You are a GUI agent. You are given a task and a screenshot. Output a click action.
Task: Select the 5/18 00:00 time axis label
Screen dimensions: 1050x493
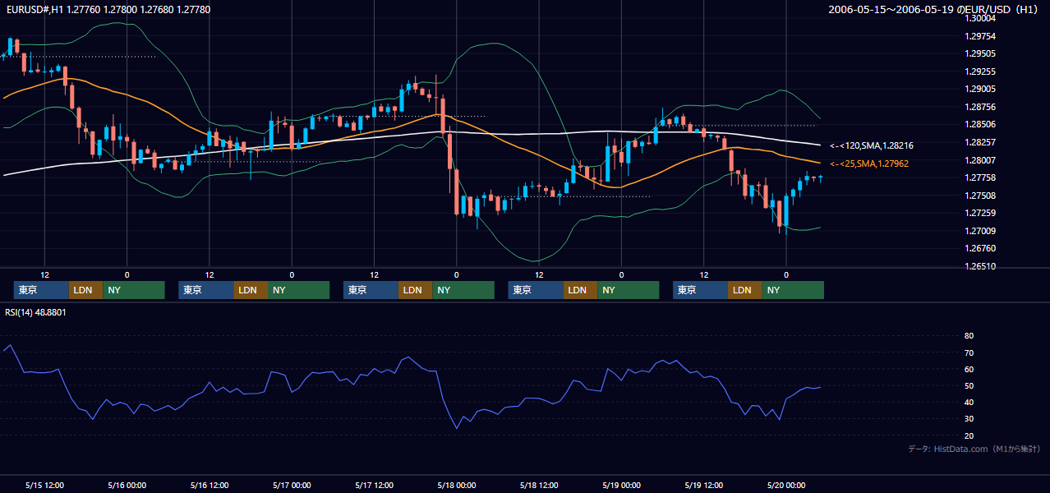457,485
